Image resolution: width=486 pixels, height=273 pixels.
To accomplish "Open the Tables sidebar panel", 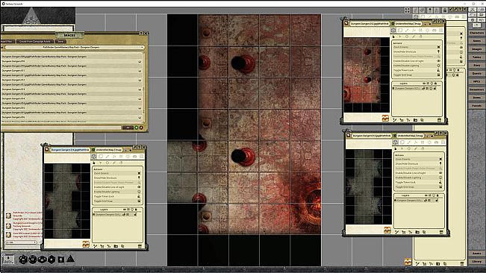I will click(477, 57).
